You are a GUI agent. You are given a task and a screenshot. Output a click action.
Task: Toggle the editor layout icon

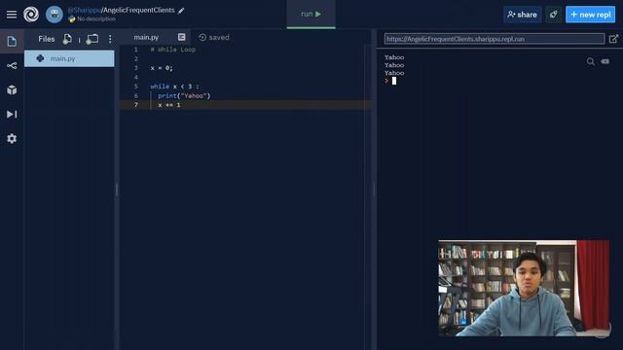click(x=182, y=37)
